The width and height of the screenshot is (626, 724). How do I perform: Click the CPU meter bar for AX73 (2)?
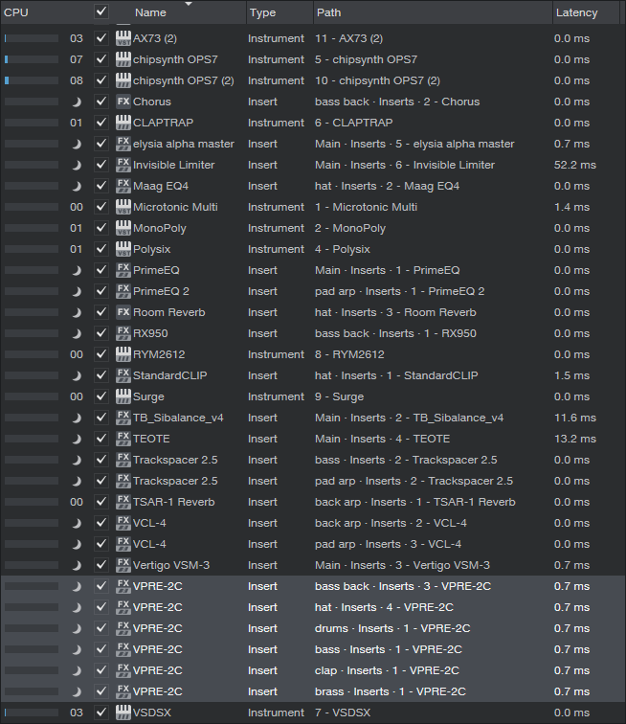tap(32, 38)
